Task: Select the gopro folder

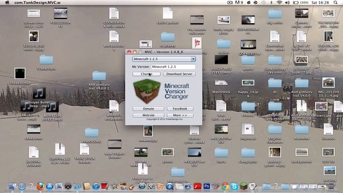Action: click(x=248, y=63)
